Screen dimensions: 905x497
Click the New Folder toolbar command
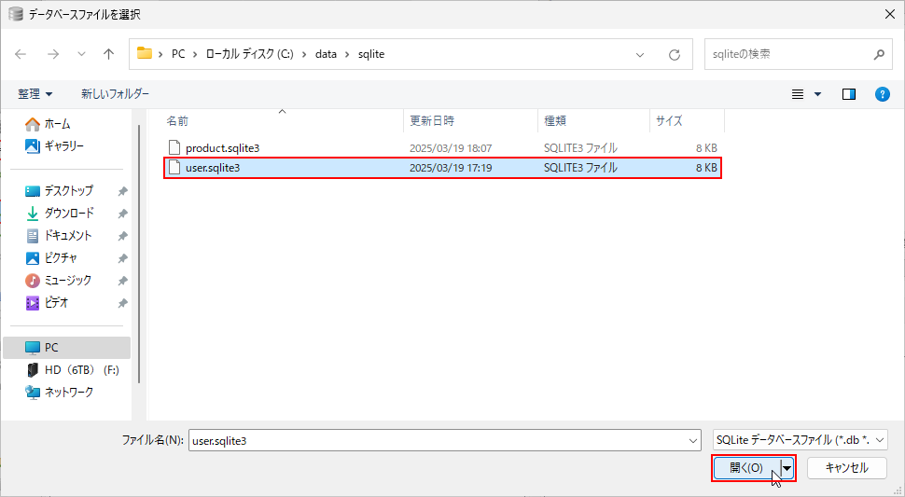[115, 94]
